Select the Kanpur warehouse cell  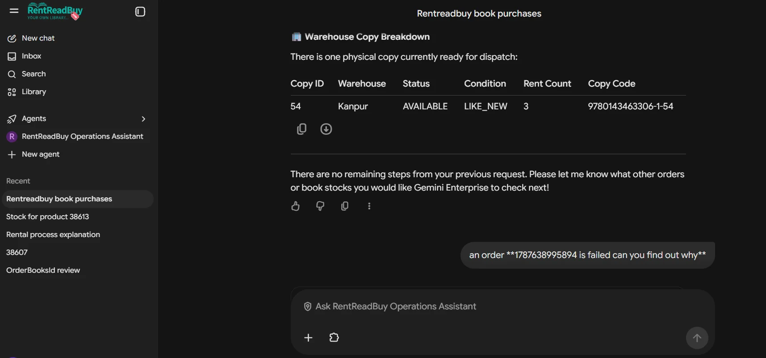[x=353, y=107]
